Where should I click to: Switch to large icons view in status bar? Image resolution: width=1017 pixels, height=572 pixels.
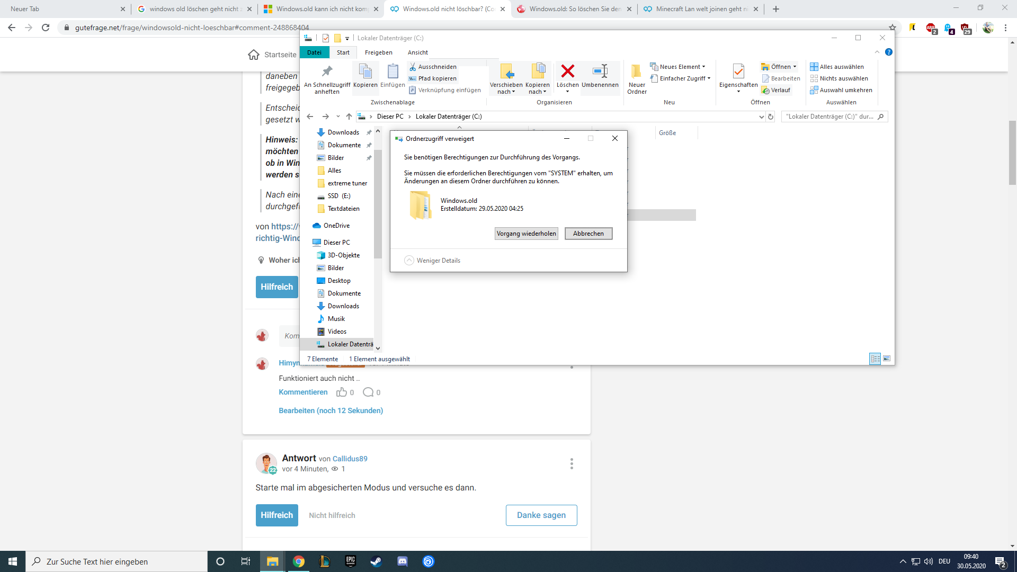click(887, 359)
